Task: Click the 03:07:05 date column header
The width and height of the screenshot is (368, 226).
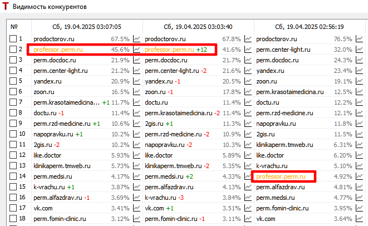Action: (x=87, y=27)
